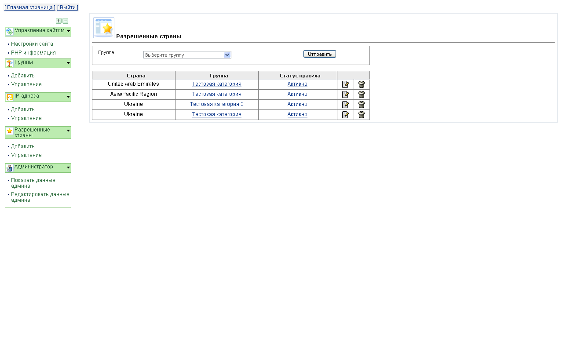Delete the Asia/Pacific Region rule via trash icon
Screen dimensions: 563x357
(362, 95)
